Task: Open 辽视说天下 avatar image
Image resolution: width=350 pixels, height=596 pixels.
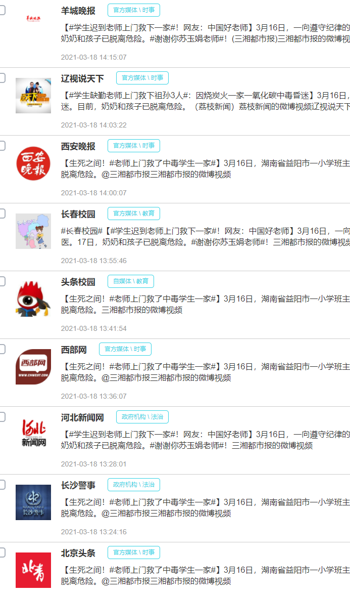Action: [x=33, y=96]
